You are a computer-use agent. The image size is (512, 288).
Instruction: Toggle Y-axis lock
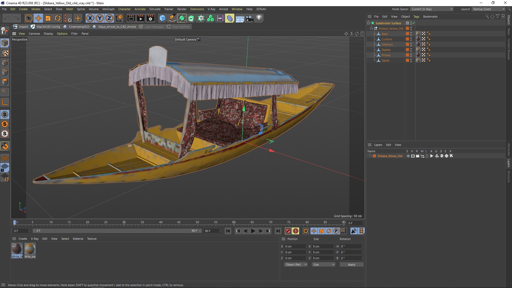coord(100,18)
